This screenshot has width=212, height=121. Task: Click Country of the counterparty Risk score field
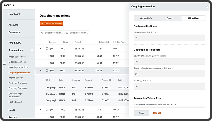click(x=169, y=61)
